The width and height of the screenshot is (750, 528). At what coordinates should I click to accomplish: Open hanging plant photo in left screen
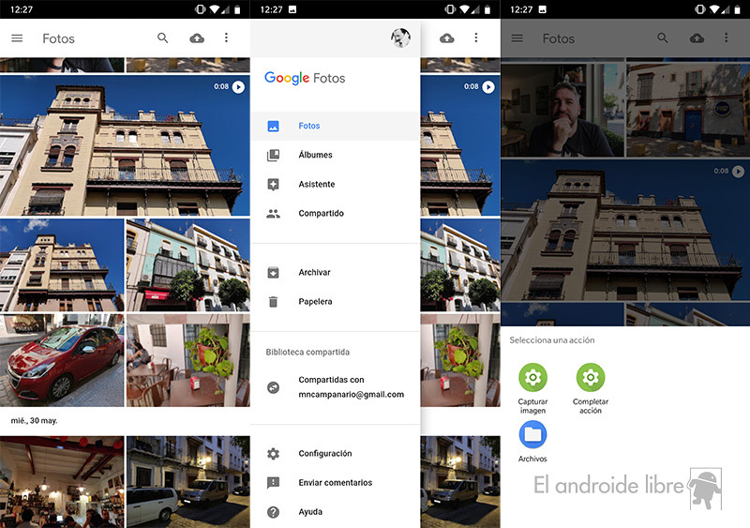coord(188,360)
